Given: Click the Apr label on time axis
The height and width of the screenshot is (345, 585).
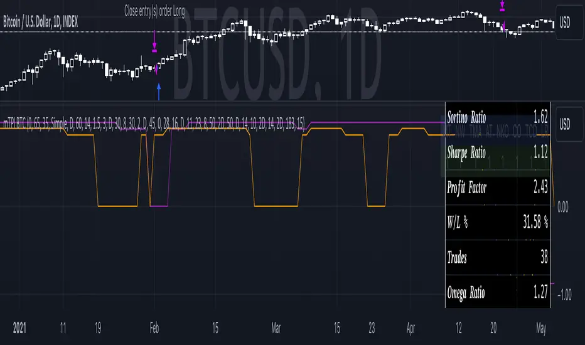Looking at the screenshot, I should tap(411, 328).
